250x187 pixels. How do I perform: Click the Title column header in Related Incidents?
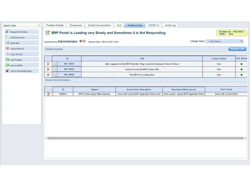coord(142,58)
